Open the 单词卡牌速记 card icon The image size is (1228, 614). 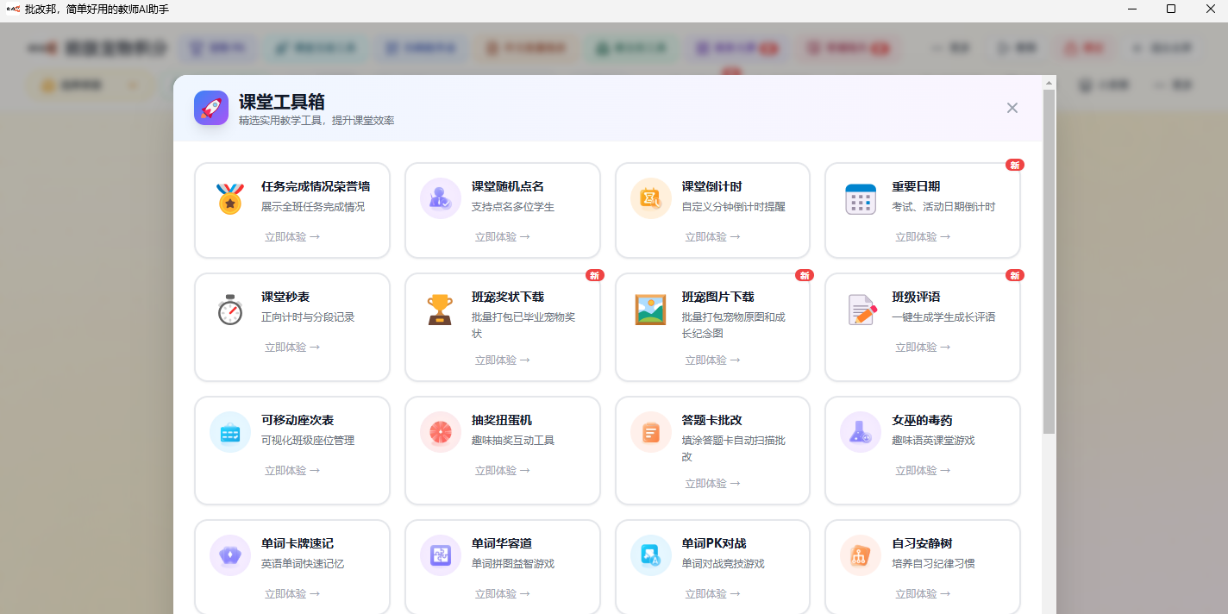pyautogui.click(x=230, y=555)
